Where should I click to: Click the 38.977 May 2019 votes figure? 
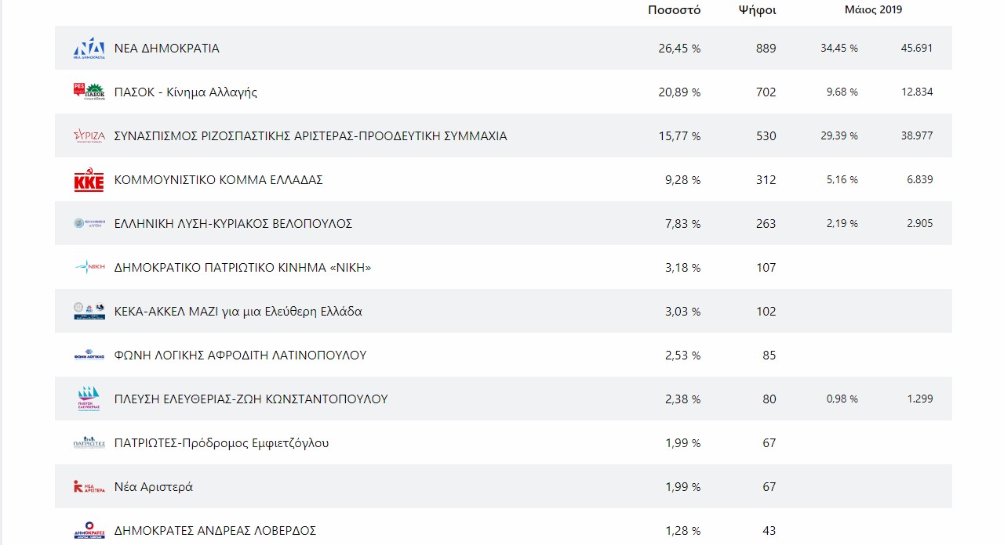click(x=917, y=136)
